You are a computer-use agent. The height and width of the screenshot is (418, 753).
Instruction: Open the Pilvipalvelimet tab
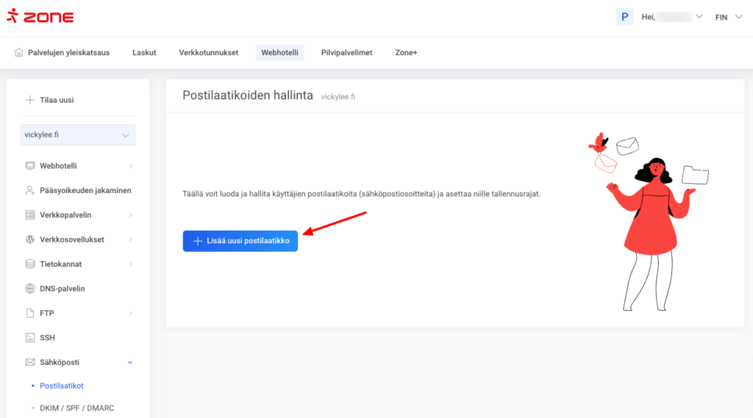[x=346, y=53]
